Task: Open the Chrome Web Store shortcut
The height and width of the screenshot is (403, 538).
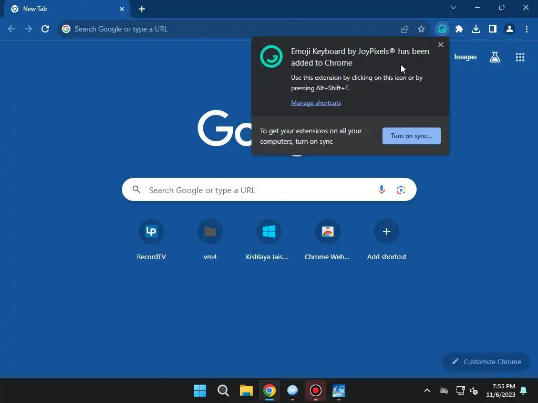Action: coord(328,240)
